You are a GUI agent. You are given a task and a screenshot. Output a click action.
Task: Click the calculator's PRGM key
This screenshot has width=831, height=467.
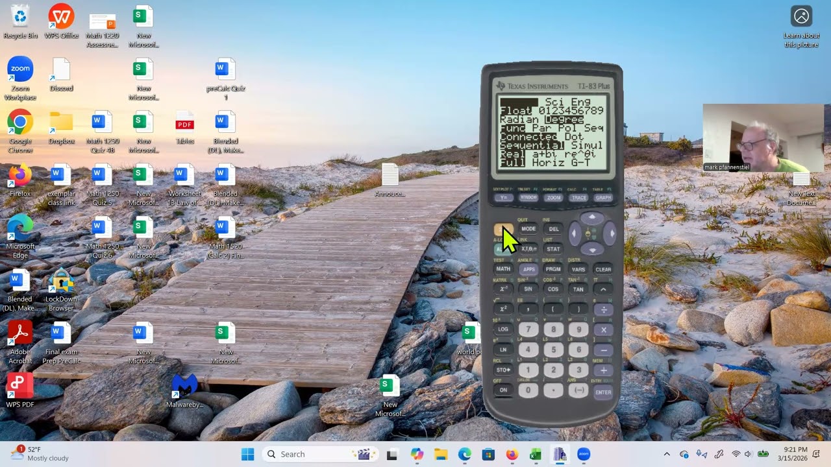pyautogui.click(x=553, y=269)
